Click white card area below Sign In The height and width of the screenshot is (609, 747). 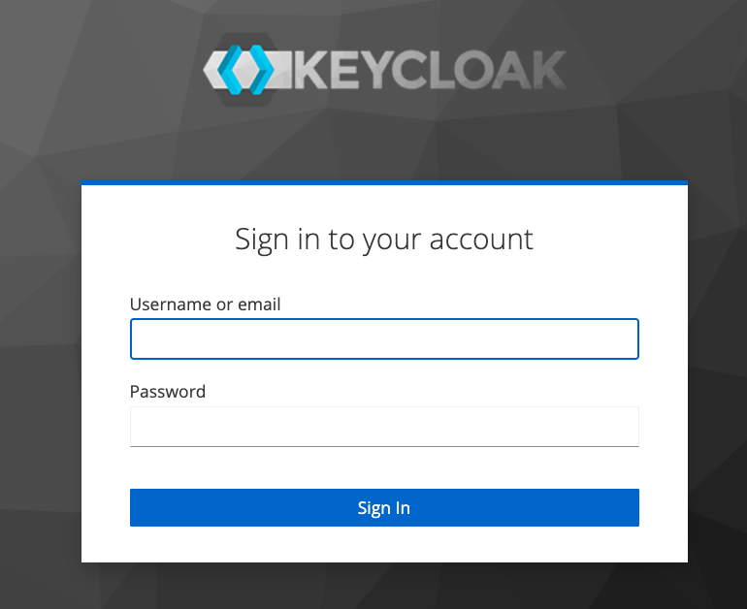point(384,544)
